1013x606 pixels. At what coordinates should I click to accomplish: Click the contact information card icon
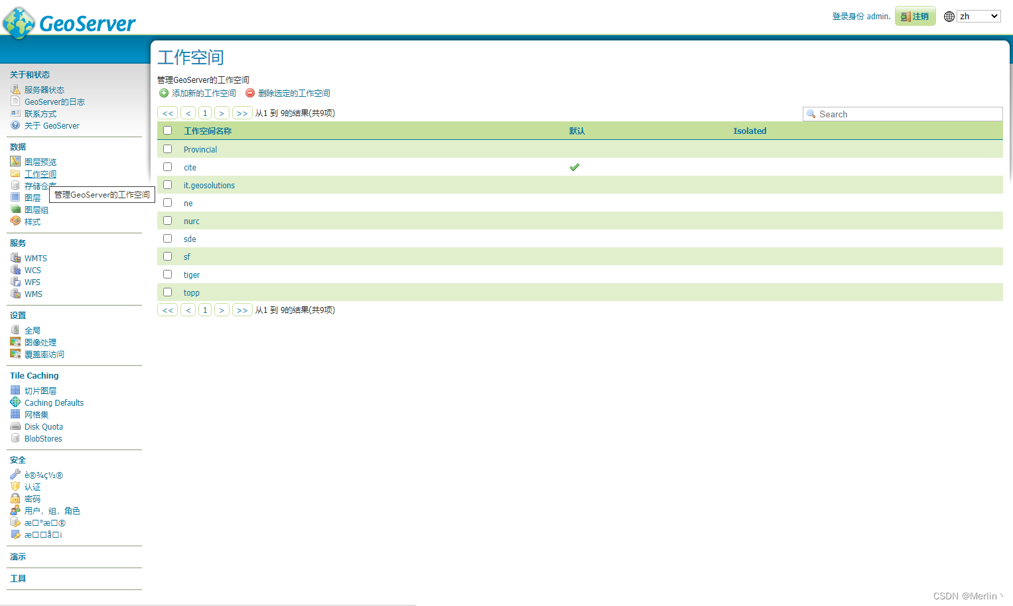point(15,113)
